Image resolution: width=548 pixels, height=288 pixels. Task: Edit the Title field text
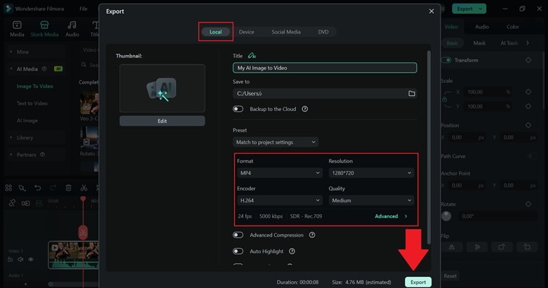point(325,68)
